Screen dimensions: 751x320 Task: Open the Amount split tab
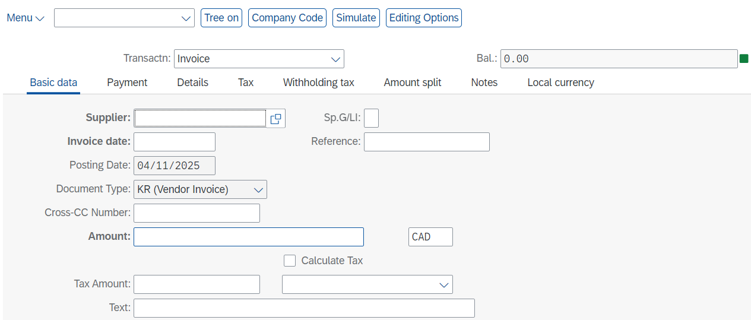pyautogui.click(x=413, y=83)
